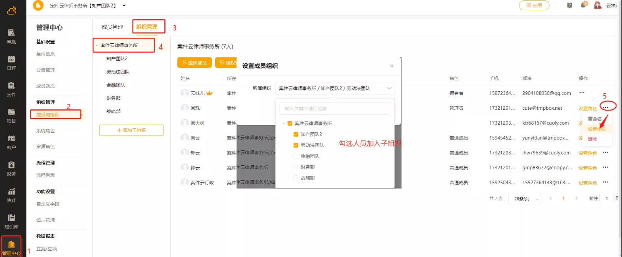Click the 邀请成员 button
Viewport: 622px width, 257px height.
[194, 63]
